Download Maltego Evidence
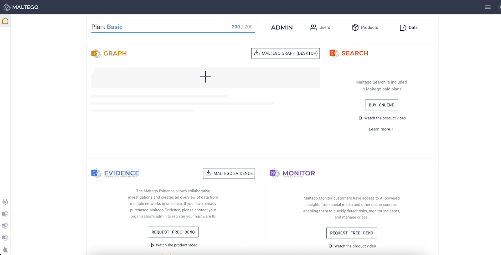Viewport: 501px width, 255px height. click(229, 173)
